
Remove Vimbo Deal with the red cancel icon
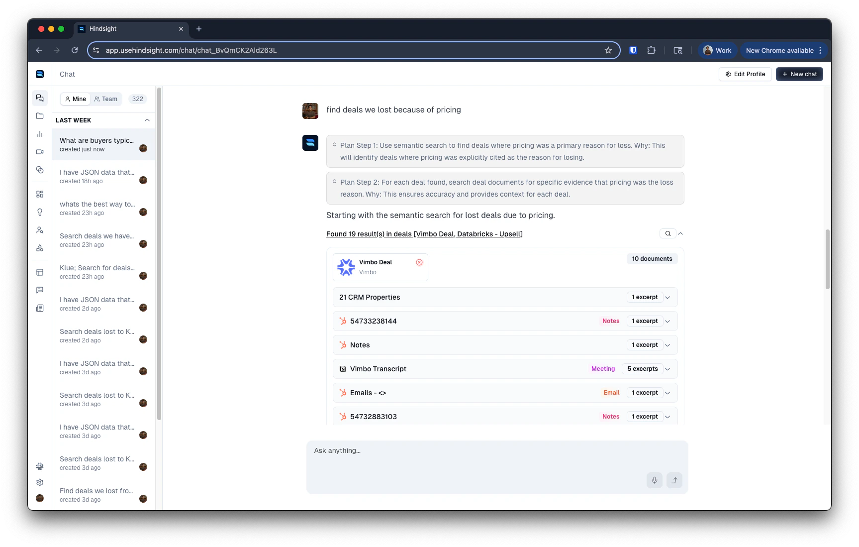(419, 262)
